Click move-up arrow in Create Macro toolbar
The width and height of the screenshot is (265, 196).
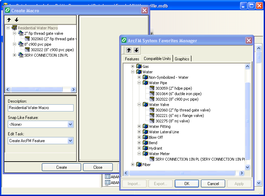9,20
